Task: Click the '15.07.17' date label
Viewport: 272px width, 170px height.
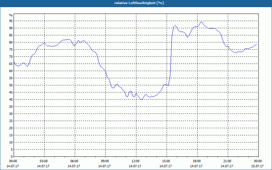Action: tap(257, 166)
